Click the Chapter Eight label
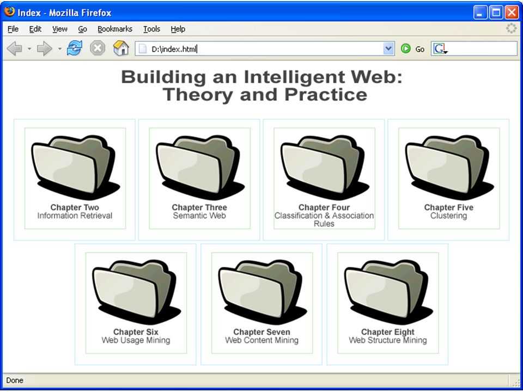This screenshot has height=392, width=523. point(388,332)
